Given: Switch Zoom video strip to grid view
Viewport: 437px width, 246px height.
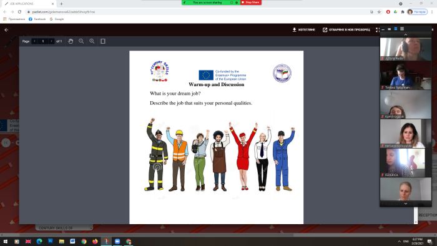Looking at the screenshot, I should coord(402,29).
